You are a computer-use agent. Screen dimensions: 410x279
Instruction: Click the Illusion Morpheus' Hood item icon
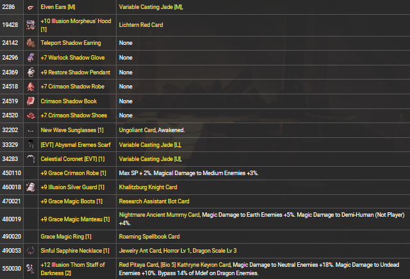(31, 25)
